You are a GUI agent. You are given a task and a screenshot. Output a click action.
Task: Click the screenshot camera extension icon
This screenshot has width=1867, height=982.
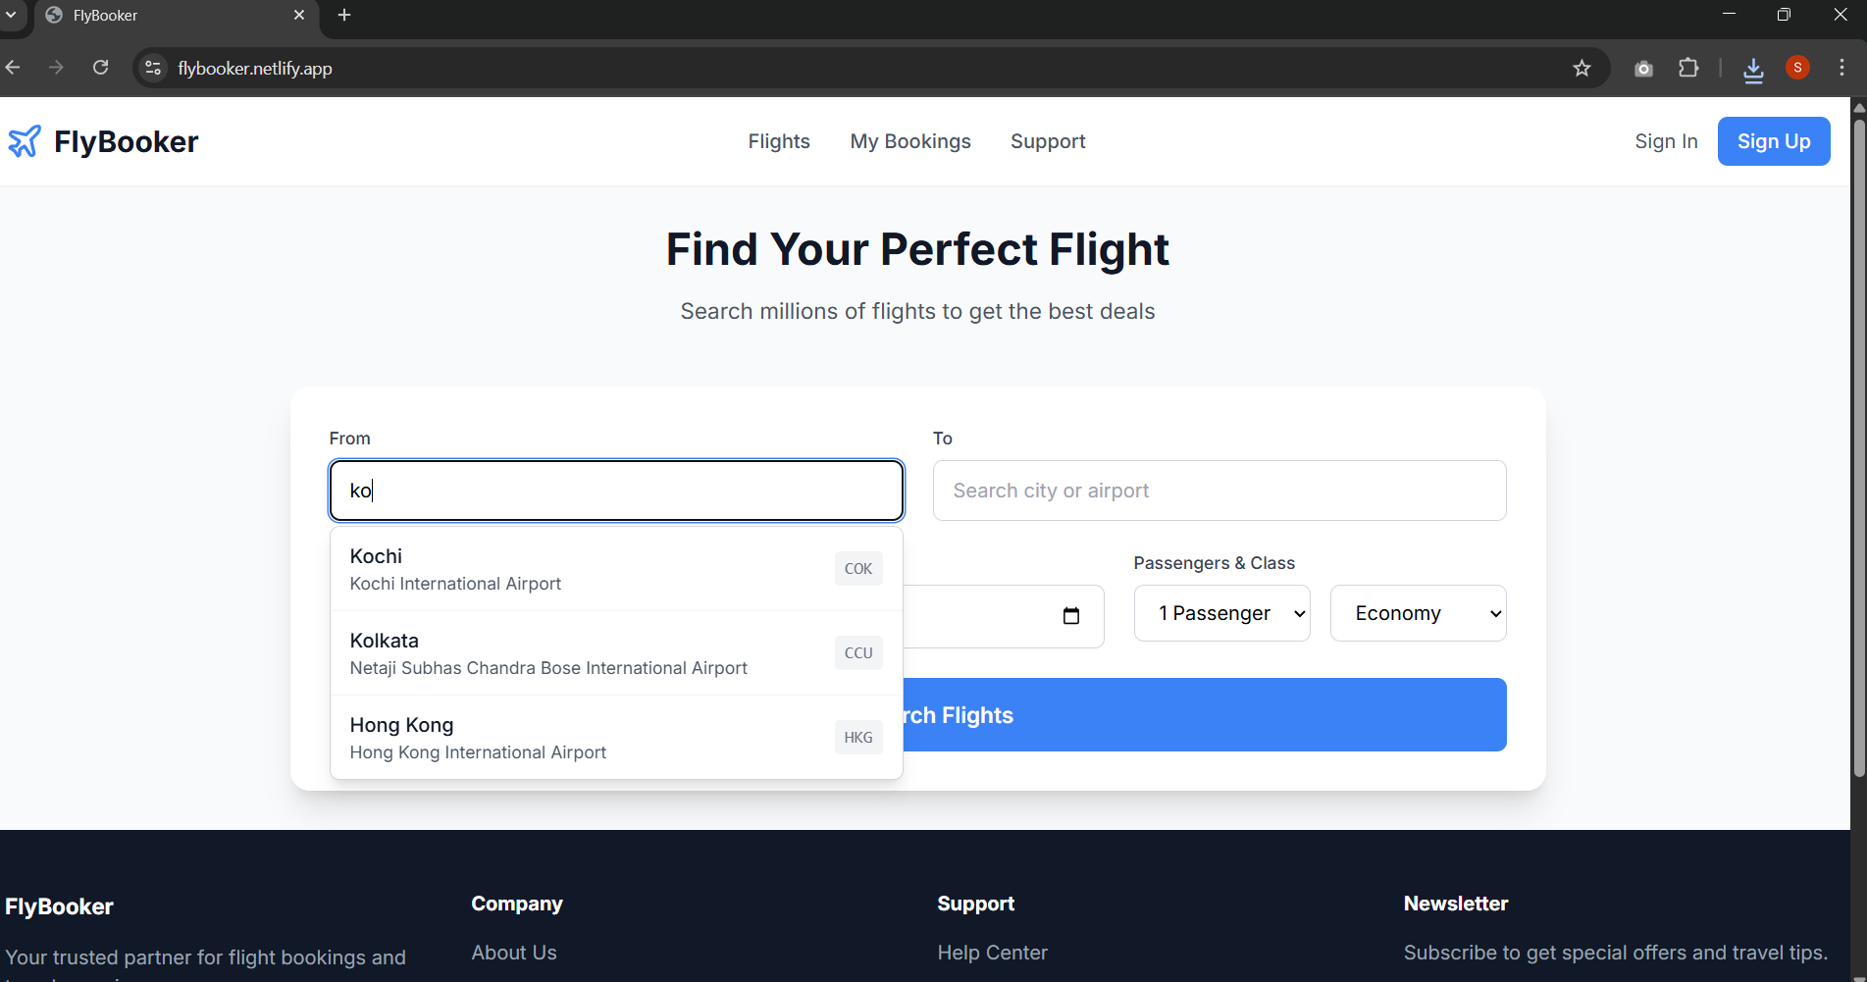point(1643,68)
